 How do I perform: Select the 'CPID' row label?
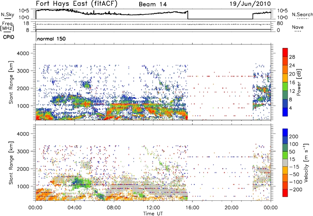tap(9, 37)
